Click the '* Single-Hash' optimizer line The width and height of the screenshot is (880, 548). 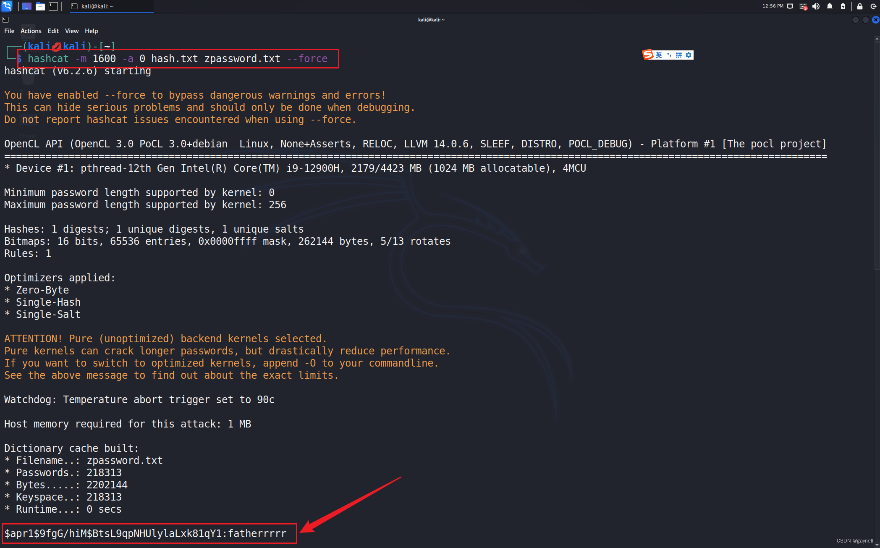[42, 302]
